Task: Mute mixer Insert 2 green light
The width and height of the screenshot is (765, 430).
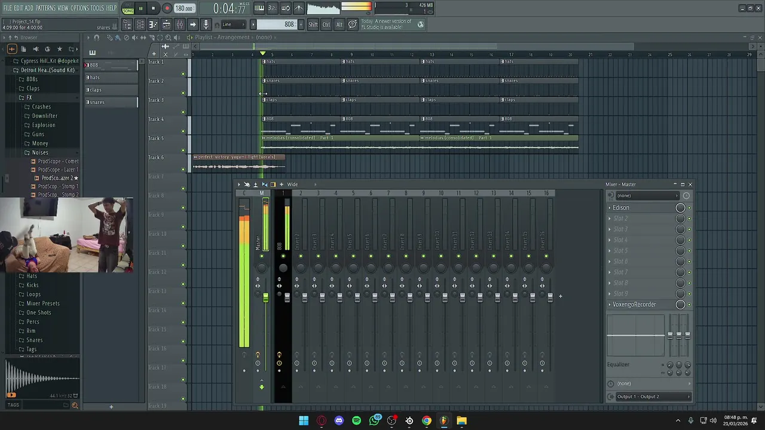Action: tap(301, 256)
